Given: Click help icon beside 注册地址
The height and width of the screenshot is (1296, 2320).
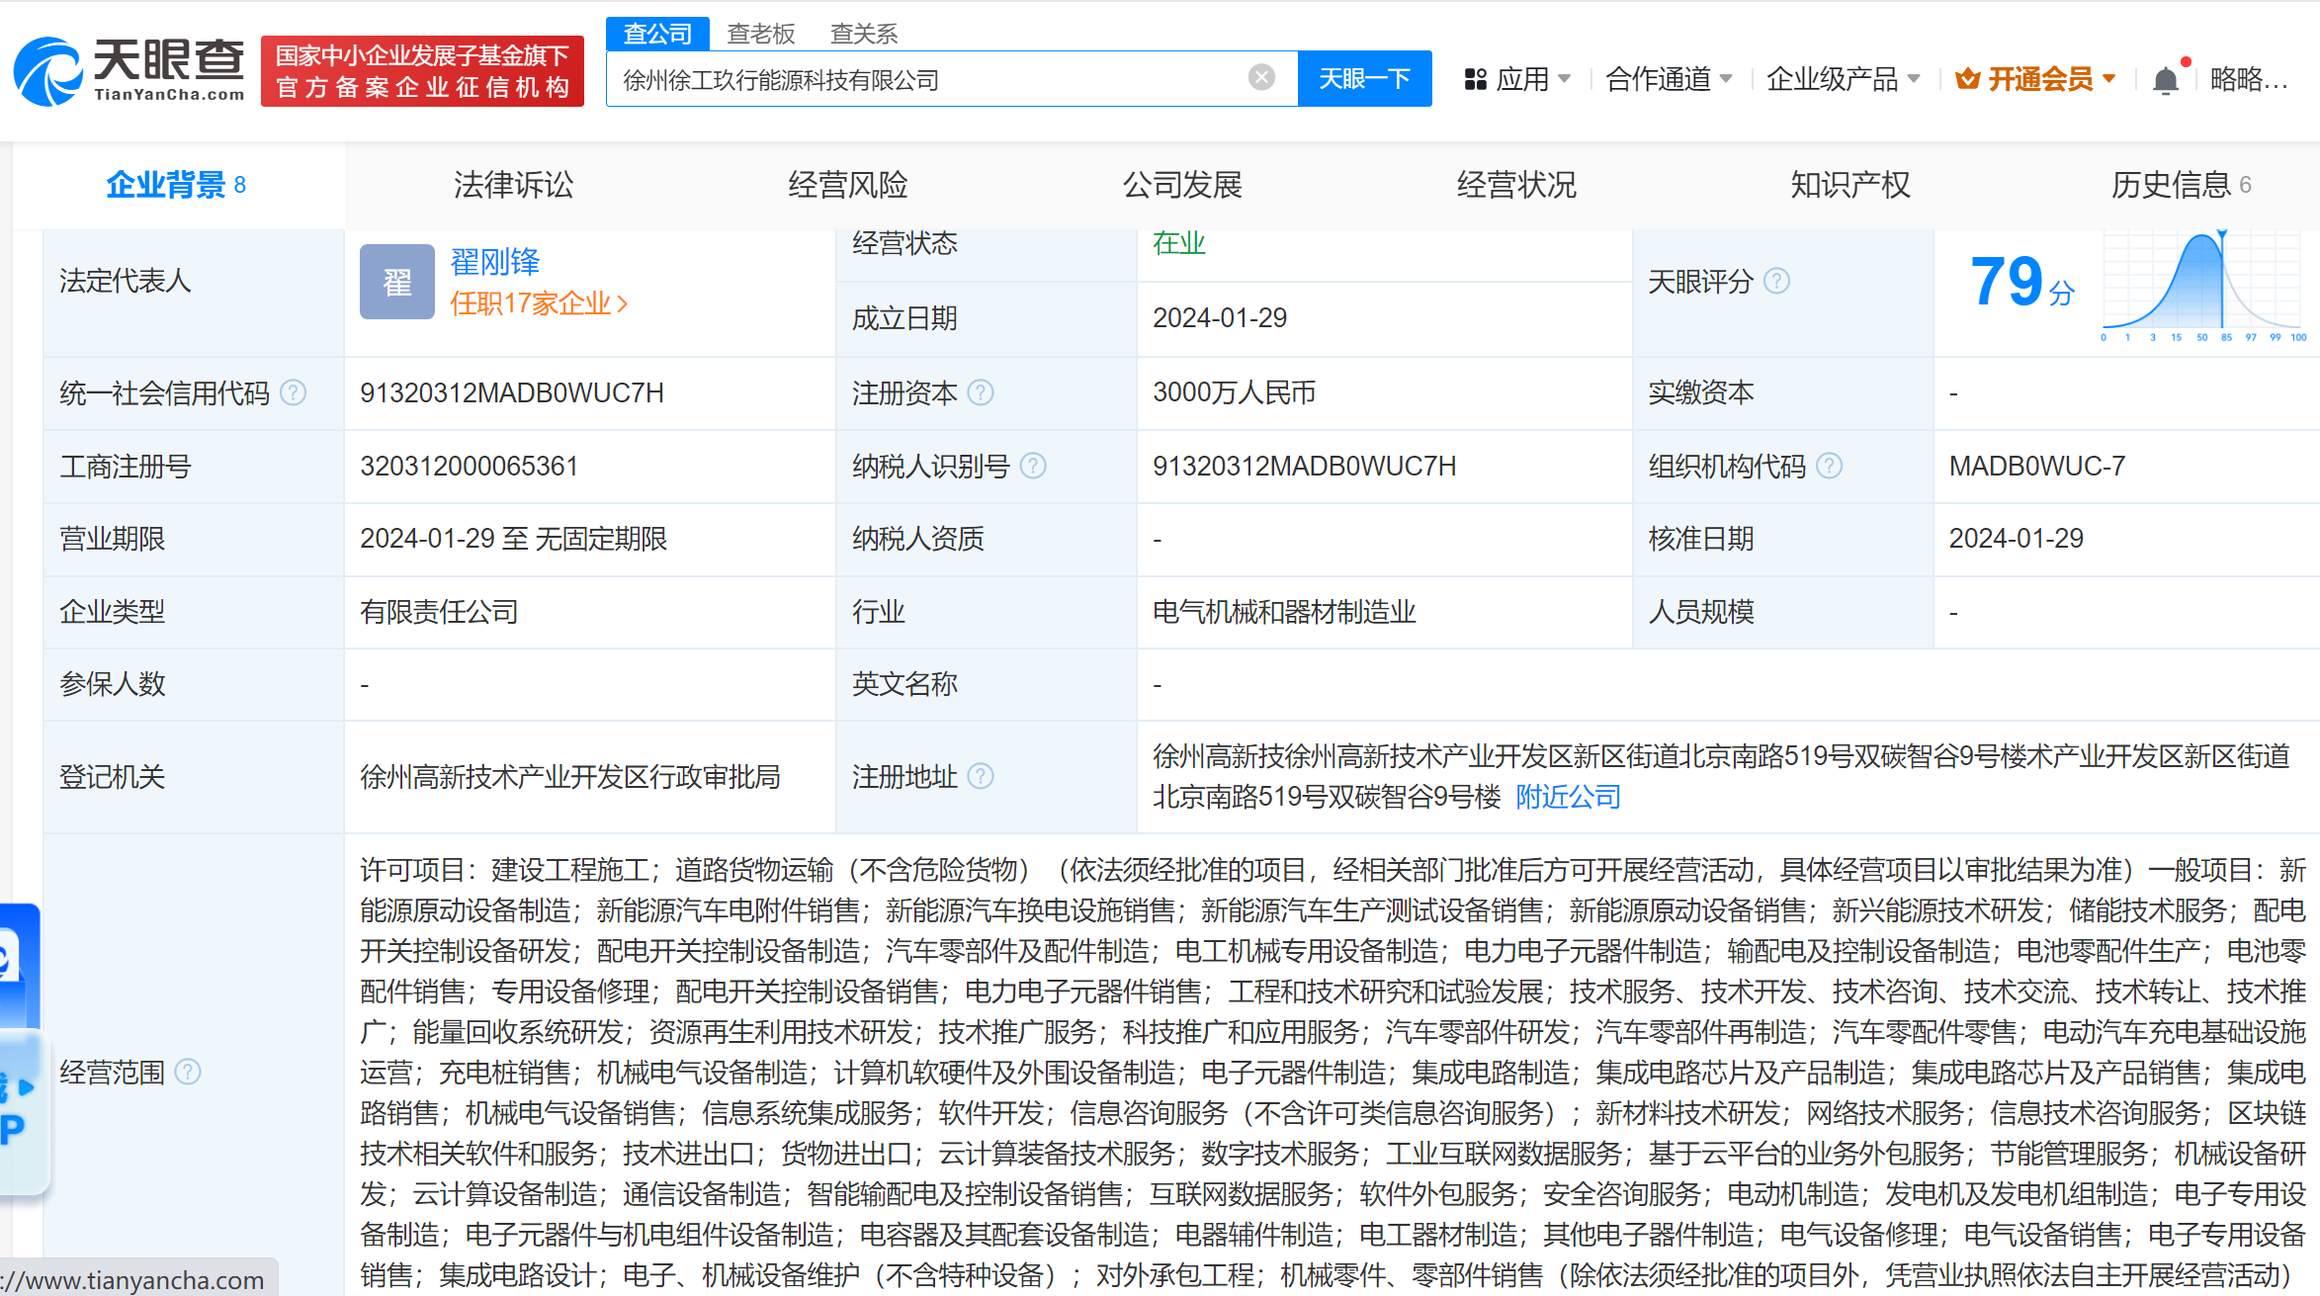Looking at the screenshot, I should pos(981,777).
